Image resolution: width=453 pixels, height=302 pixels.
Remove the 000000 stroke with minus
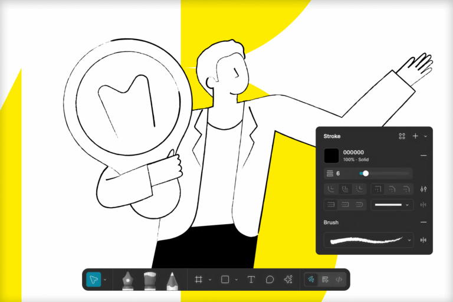[424, 156]
